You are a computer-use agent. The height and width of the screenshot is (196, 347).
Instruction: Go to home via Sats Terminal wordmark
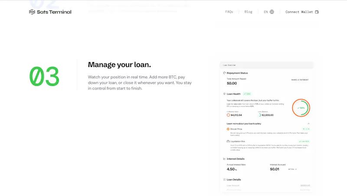point(54,12)
